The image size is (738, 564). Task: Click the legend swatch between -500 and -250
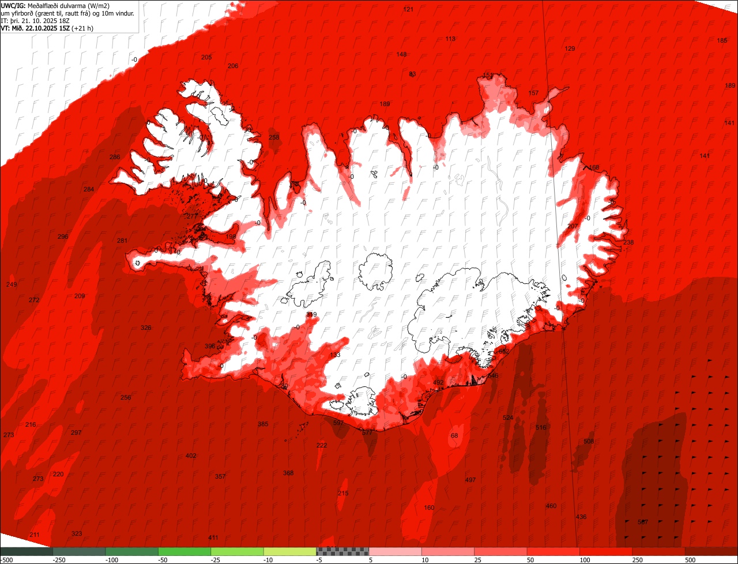(x=27, y=551)
